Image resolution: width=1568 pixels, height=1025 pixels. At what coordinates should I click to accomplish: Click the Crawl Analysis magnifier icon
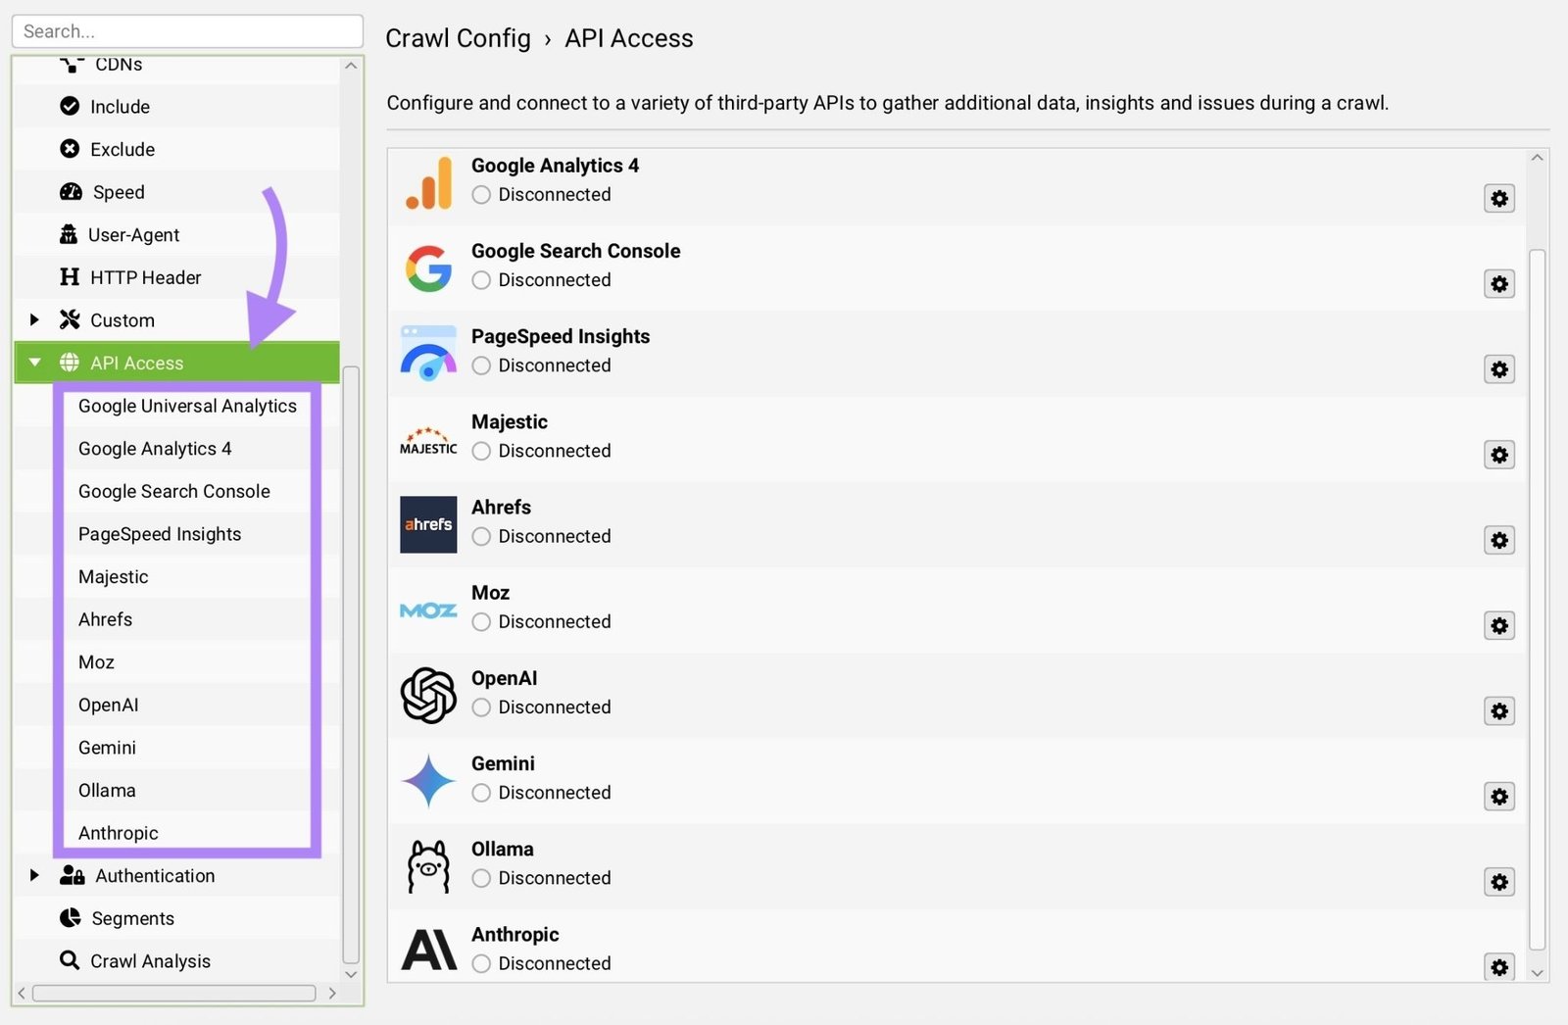70,960
